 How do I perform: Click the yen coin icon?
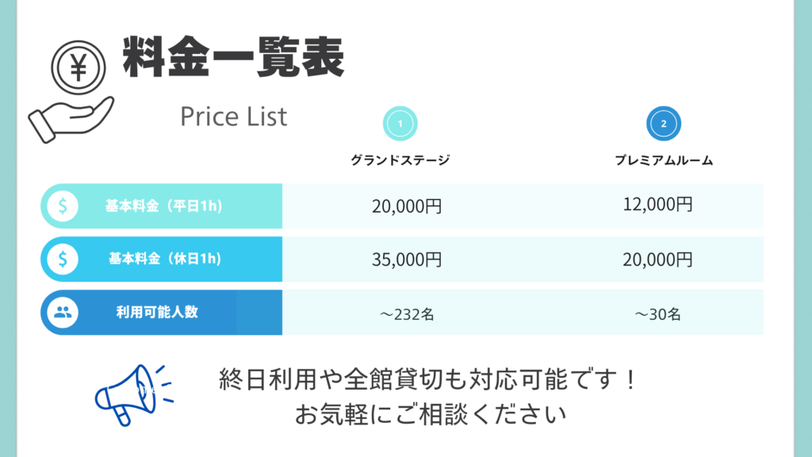click(79, 68)
